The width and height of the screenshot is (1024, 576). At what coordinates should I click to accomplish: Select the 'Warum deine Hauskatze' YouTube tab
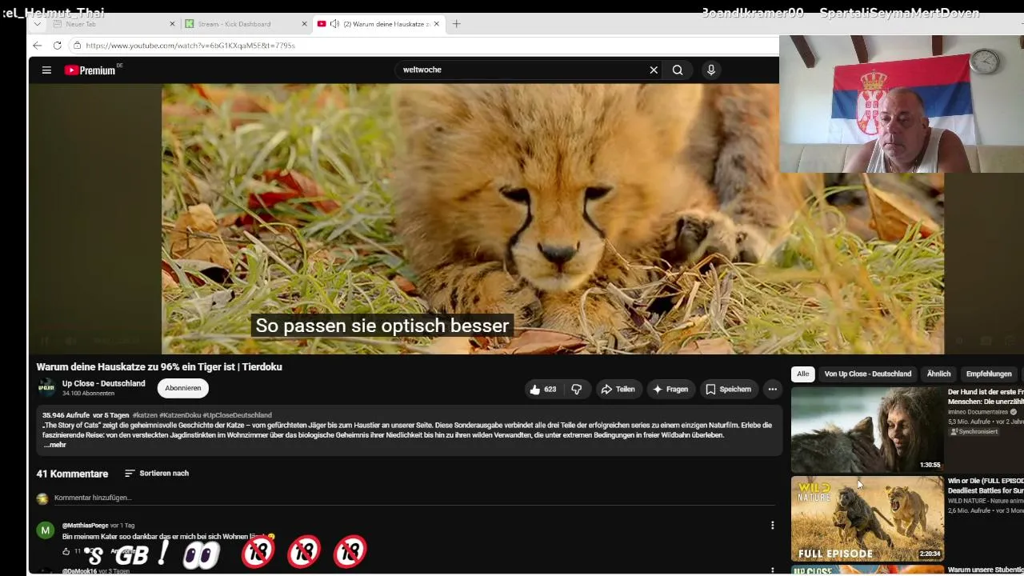(x=378, y=24)
